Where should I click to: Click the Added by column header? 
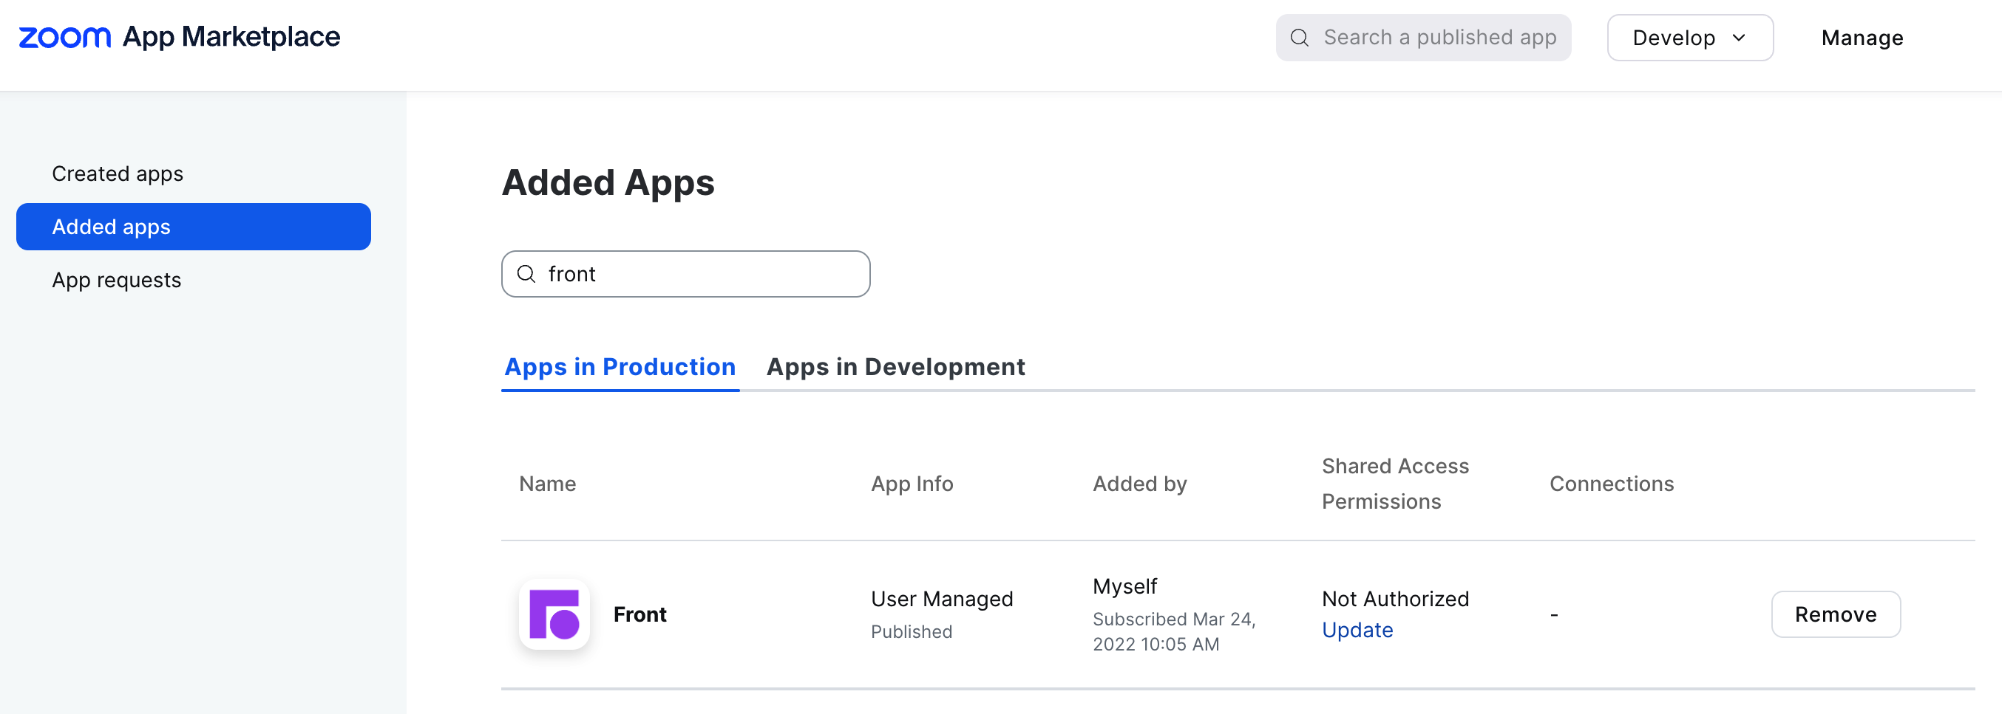pyautogui.click(x=1139, y=484)
